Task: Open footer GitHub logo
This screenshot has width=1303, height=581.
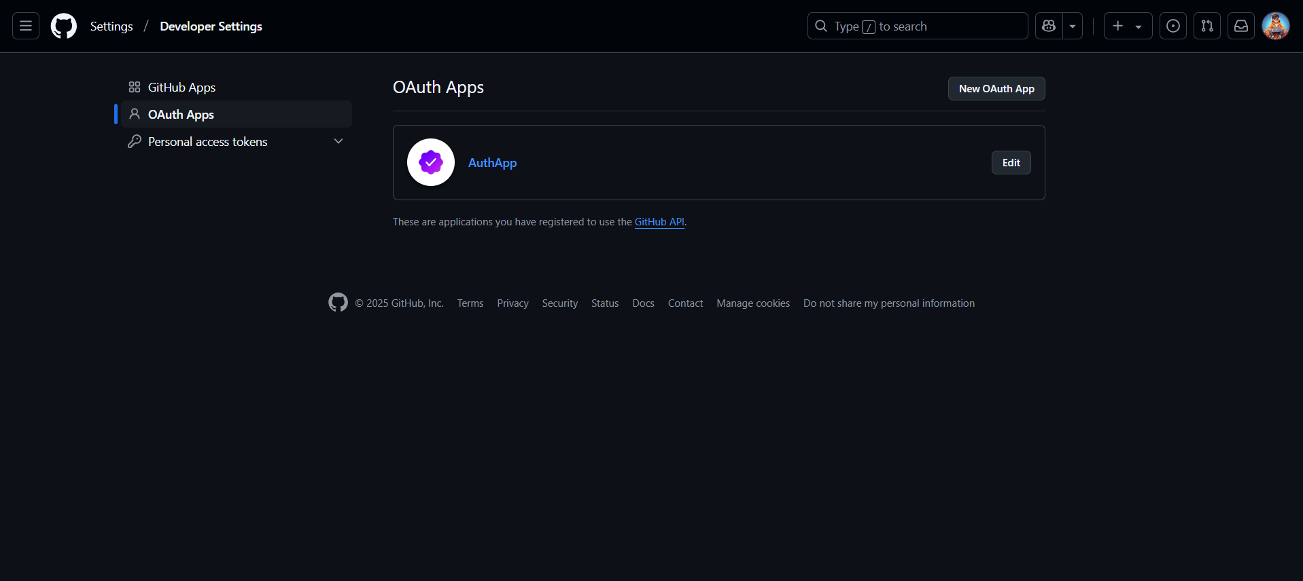Action: (338, 303)
